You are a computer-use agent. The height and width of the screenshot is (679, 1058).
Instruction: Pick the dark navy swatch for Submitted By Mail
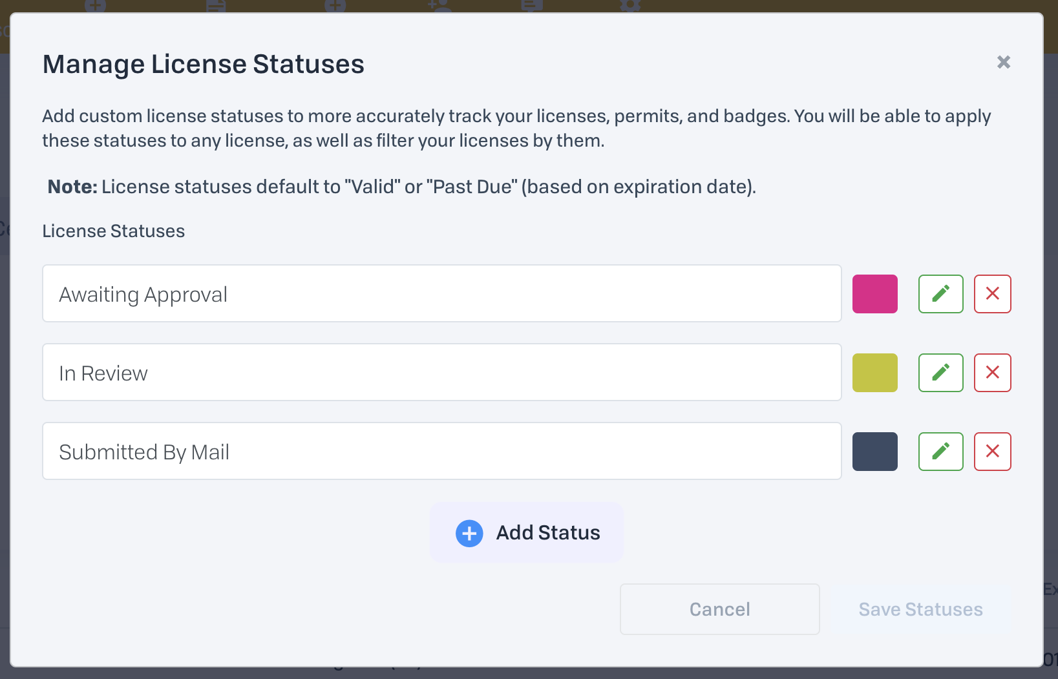point(874,452)
